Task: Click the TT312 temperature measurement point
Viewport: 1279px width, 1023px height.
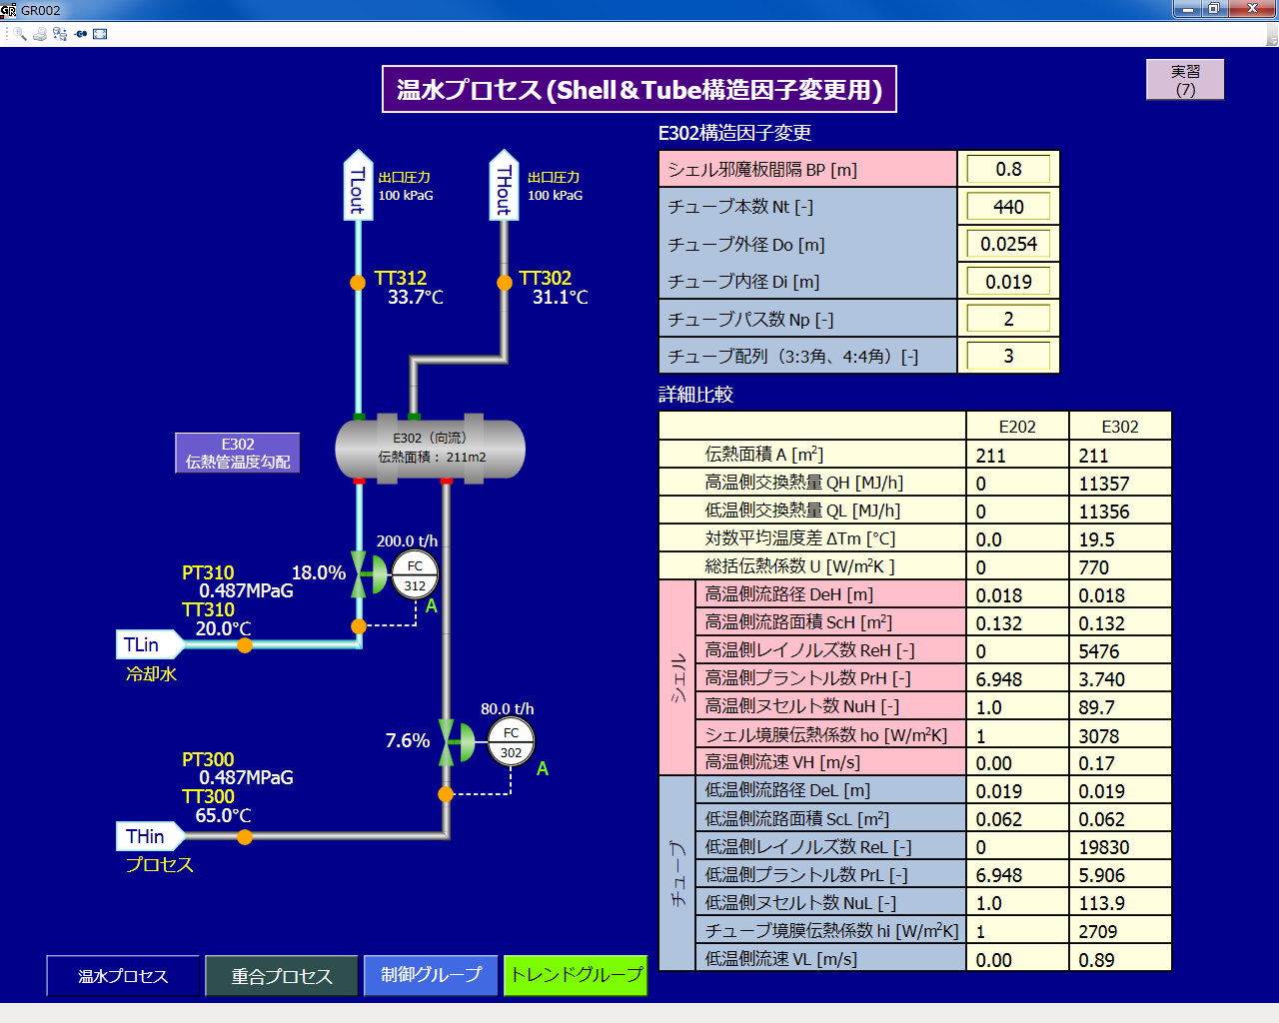Action: point(358,283)
